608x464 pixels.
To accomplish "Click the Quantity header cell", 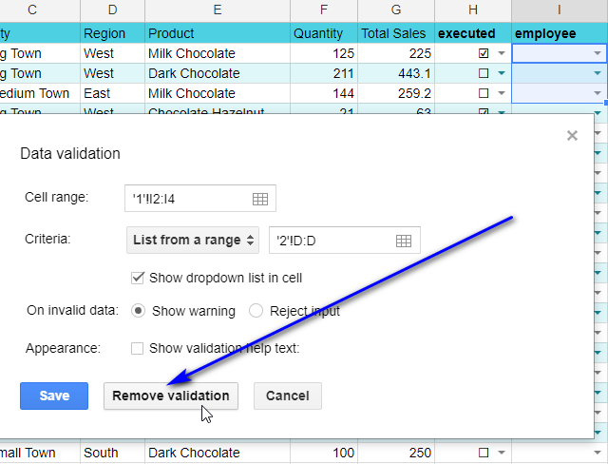I will point(324,33).
